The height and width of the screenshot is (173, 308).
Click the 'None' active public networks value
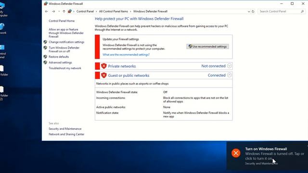167,107
